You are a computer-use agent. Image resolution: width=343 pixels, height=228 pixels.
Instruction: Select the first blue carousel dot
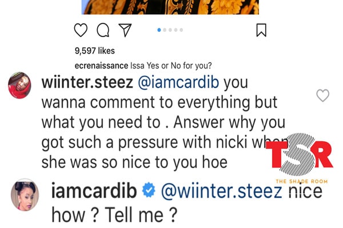pos(159,30)
